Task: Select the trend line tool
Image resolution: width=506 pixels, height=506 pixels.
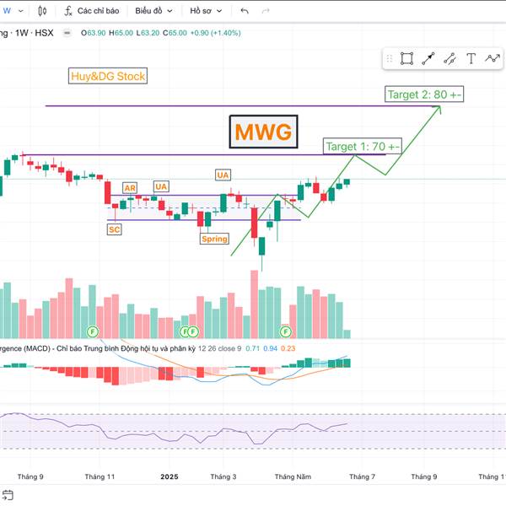Action: (x=449, y=59)
